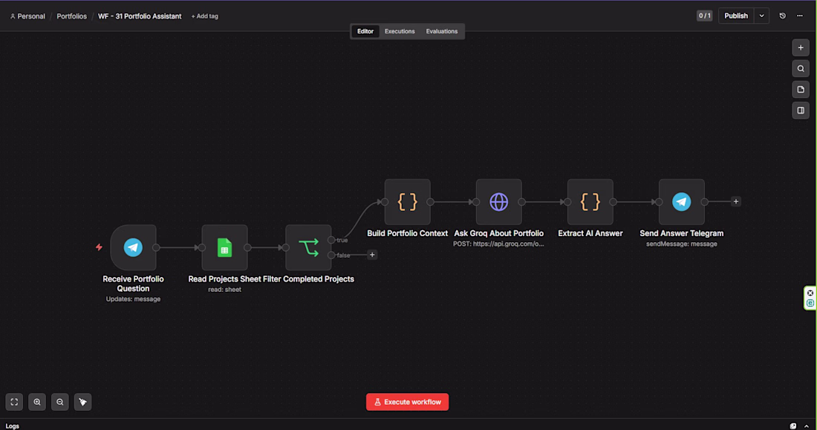Zoom in on the canvas

[37, 402]
